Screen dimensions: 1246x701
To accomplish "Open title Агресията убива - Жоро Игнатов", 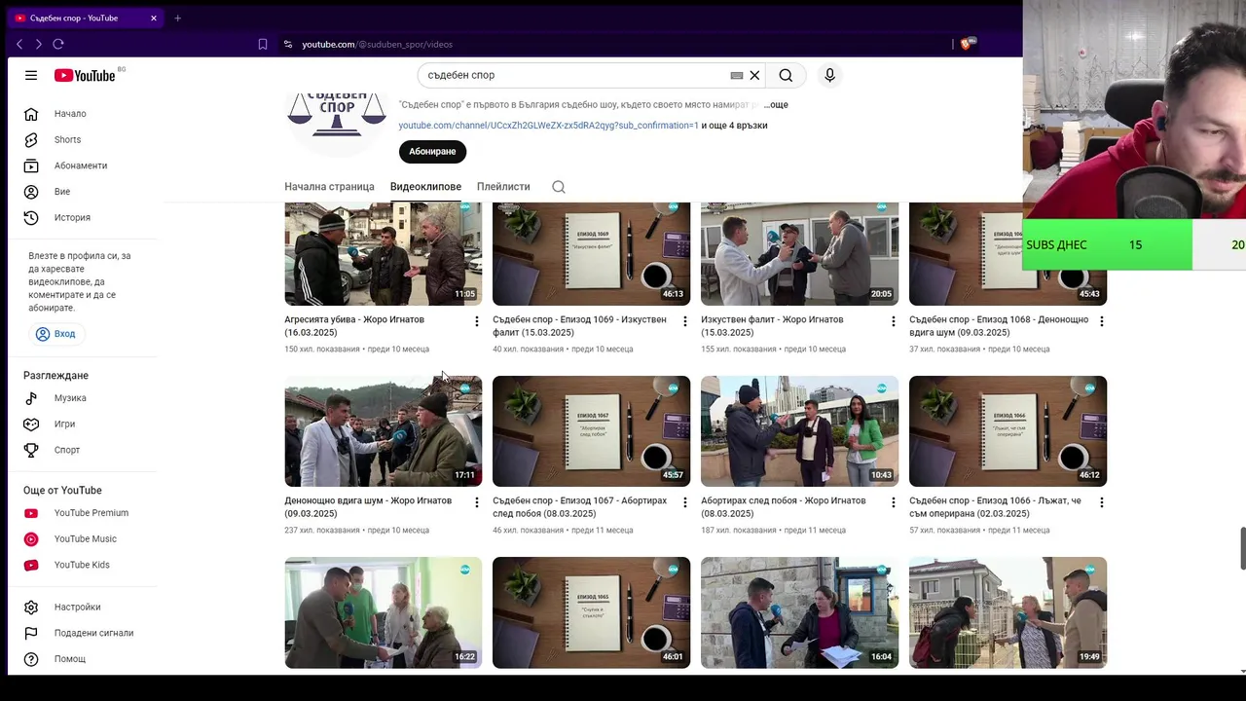I will [x=354, y=326].
